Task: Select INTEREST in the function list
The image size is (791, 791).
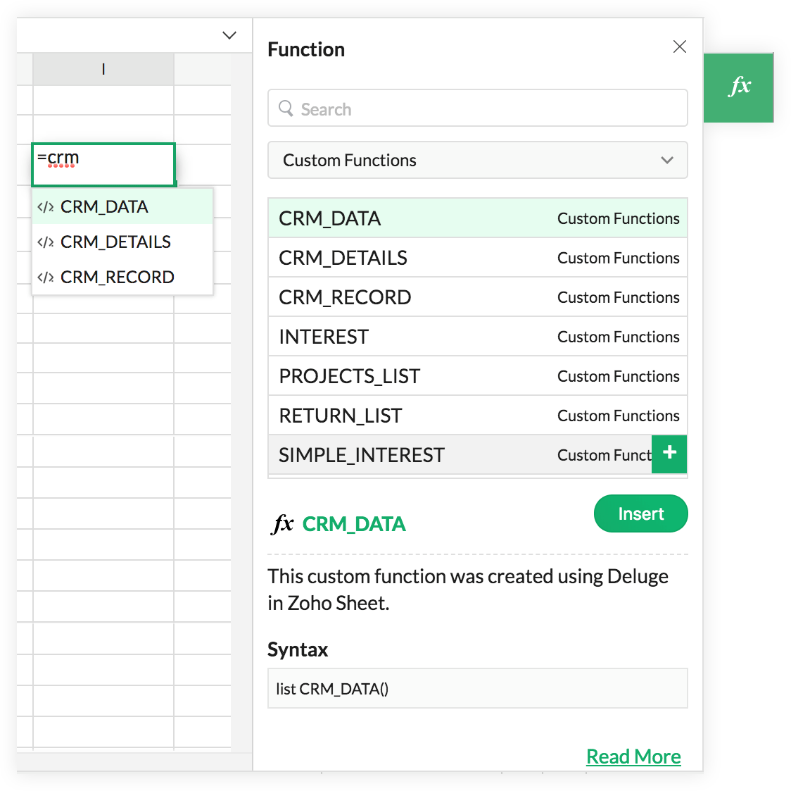Action: point(478,336)
